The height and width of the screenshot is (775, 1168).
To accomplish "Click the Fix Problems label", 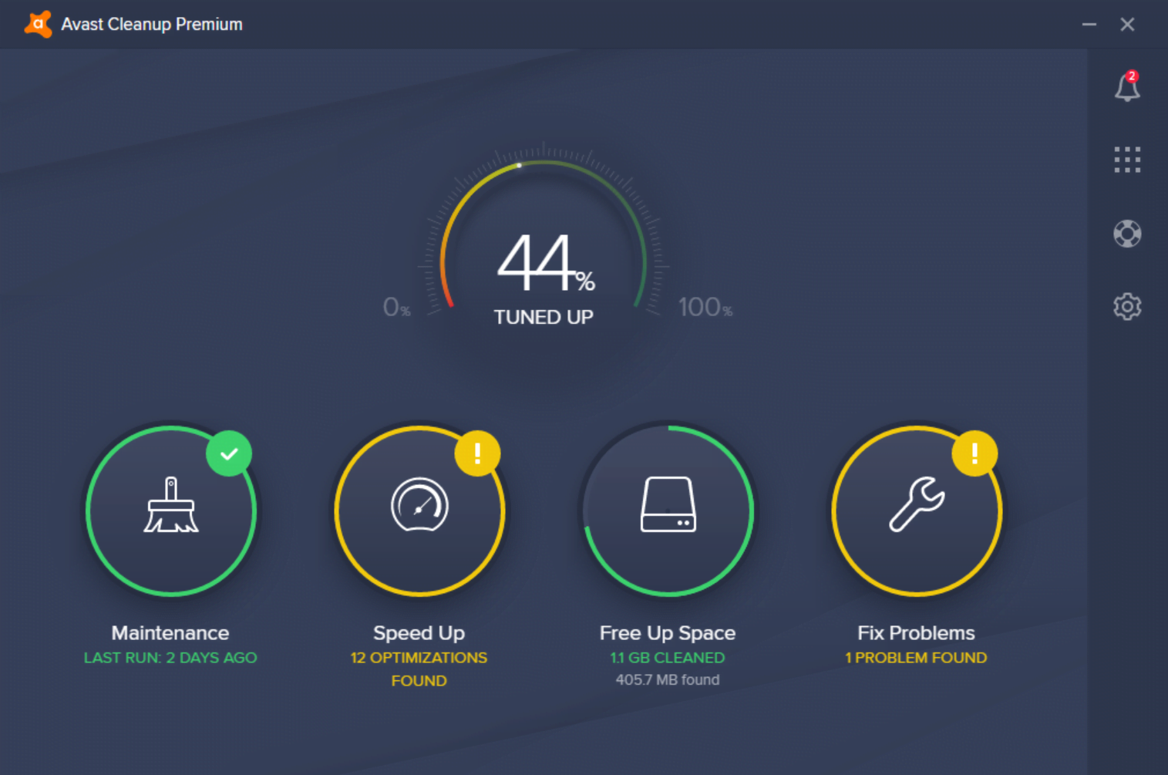I will 917,633.
